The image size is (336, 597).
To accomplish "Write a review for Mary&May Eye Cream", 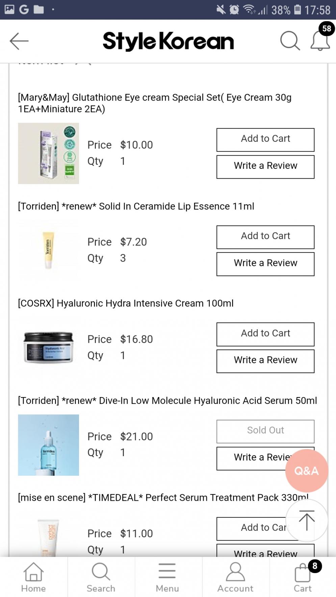I will pyautogui.click(x=265, y=166).
